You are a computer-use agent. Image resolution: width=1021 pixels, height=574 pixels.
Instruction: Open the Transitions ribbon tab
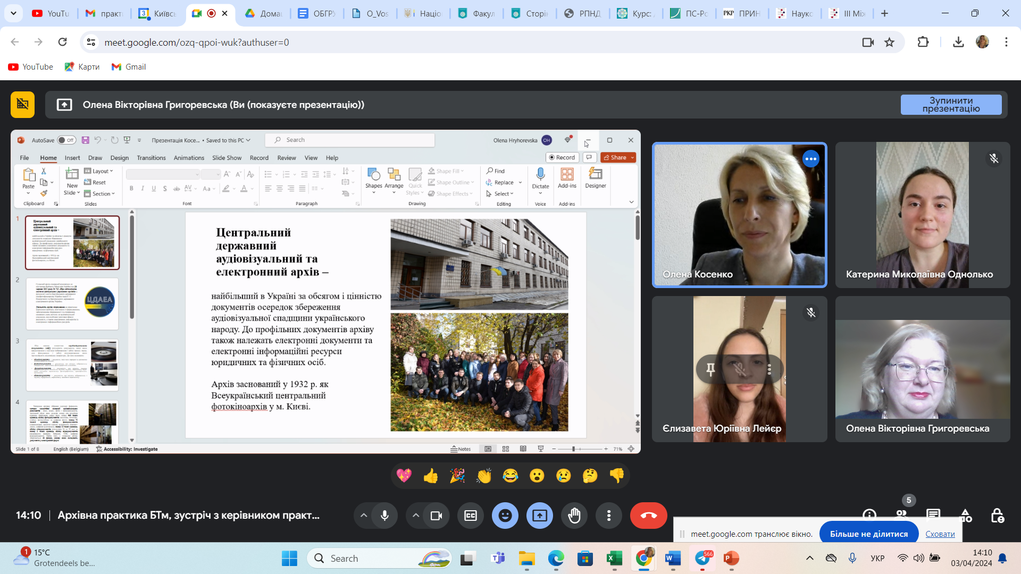point(151,158)
